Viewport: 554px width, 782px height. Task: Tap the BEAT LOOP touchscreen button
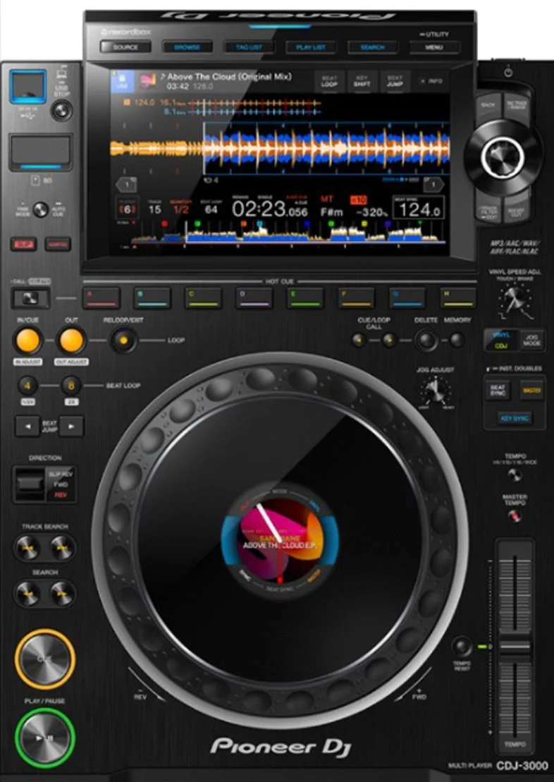point(330,81)
